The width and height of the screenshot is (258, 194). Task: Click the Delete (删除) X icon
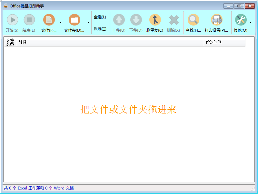174,20
